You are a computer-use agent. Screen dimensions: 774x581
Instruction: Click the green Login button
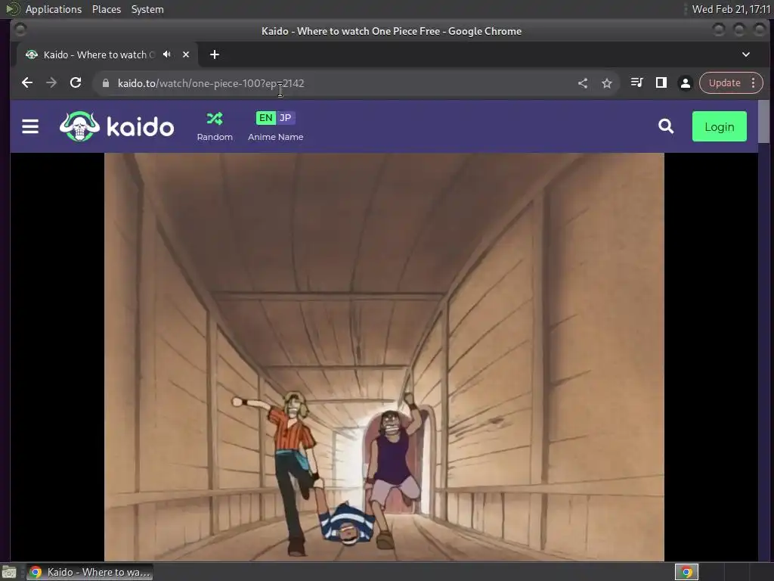pos(720,126)
